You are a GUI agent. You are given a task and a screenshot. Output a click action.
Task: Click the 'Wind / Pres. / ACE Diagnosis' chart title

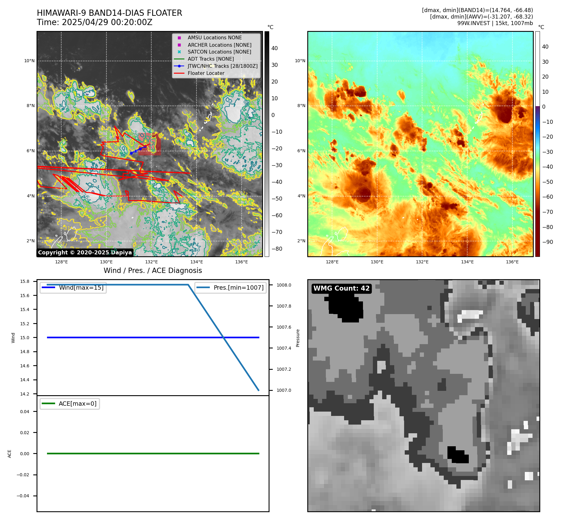point(153,270)
